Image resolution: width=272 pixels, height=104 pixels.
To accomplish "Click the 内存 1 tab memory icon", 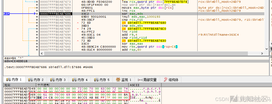I will [x=9, y=80].
